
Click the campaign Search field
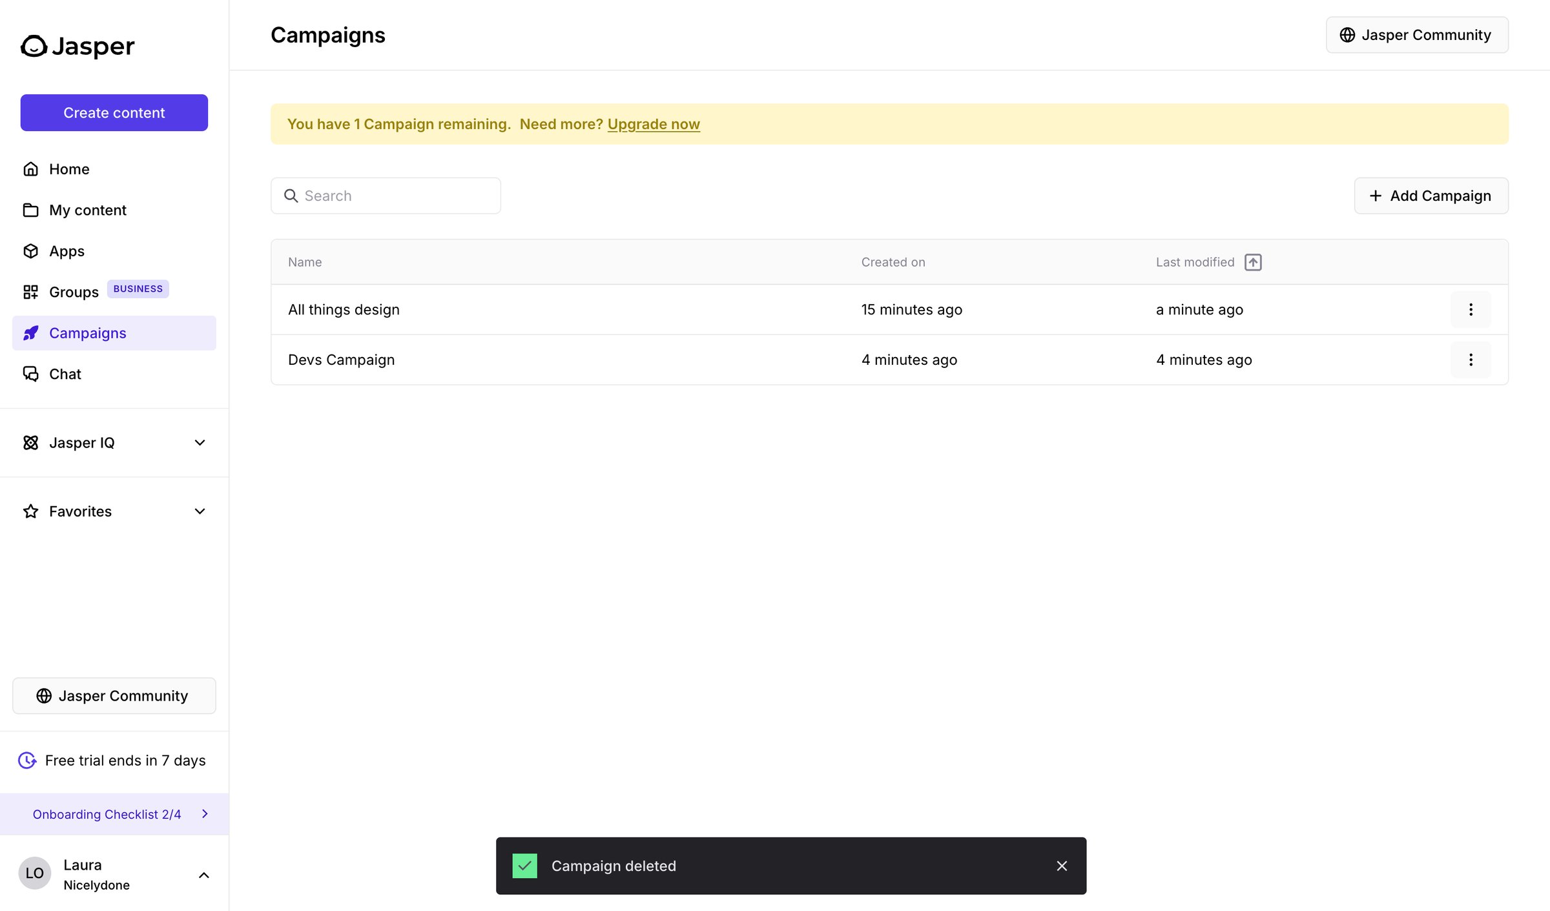[x=386, y=196]
